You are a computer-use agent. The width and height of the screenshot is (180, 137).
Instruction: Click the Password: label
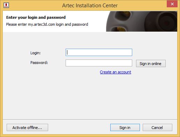39,63
